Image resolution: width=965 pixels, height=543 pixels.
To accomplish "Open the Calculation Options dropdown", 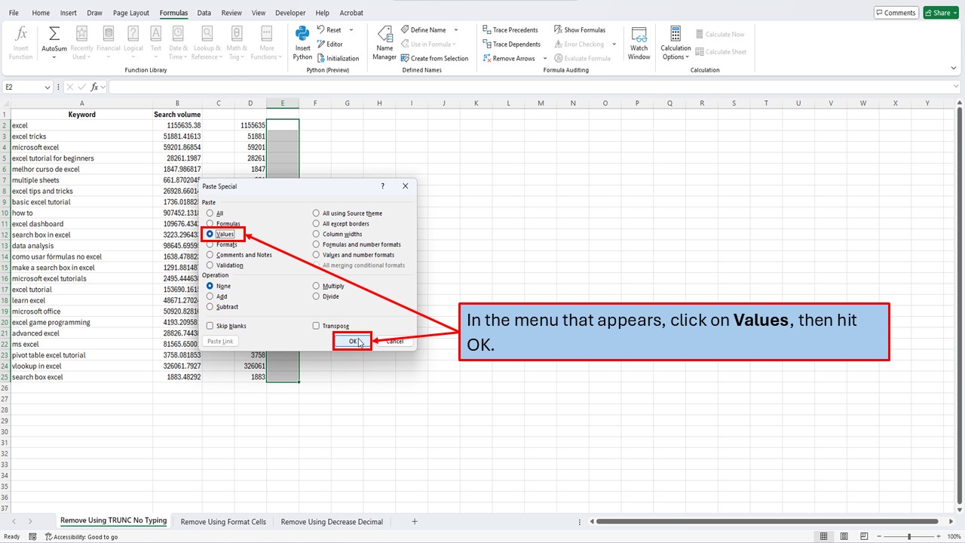I will pos(675,43).
